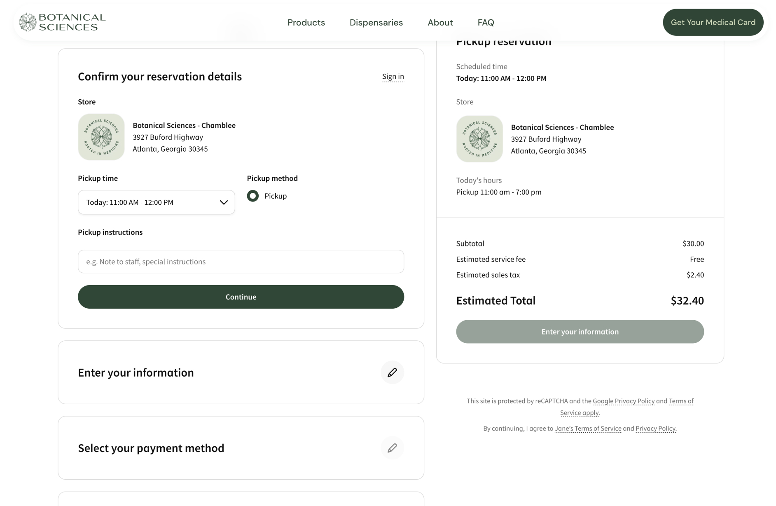The height and width of the screenshot is (506, 776).
Task: Open Jane's Privacy Policy link
Action: (x=655, y=429)
